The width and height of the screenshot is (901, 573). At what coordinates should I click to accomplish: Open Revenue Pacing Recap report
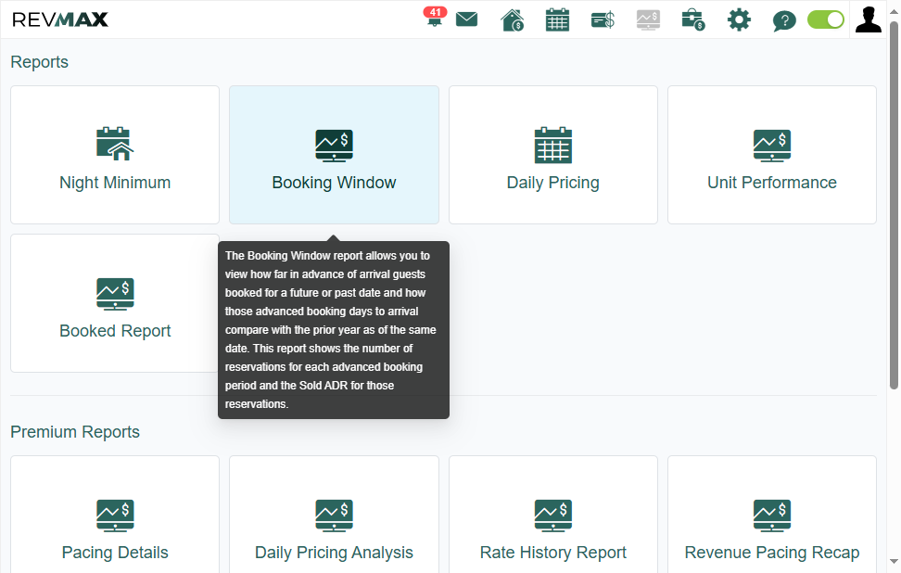[x=772, y=515]
